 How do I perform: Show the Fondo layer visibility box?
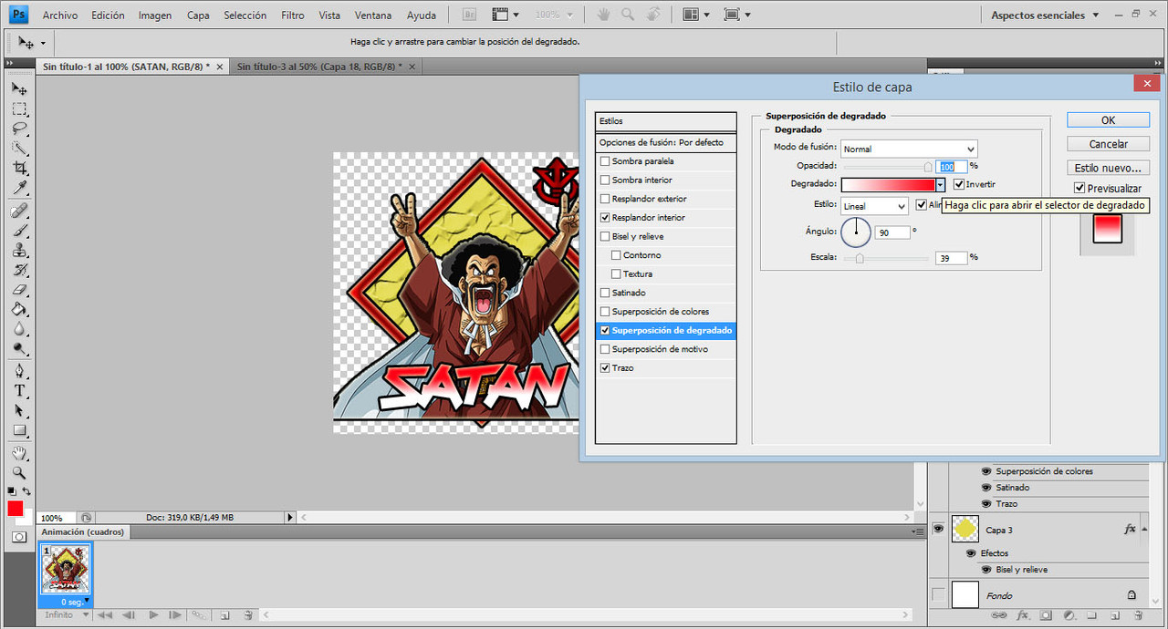click(938, 595)
